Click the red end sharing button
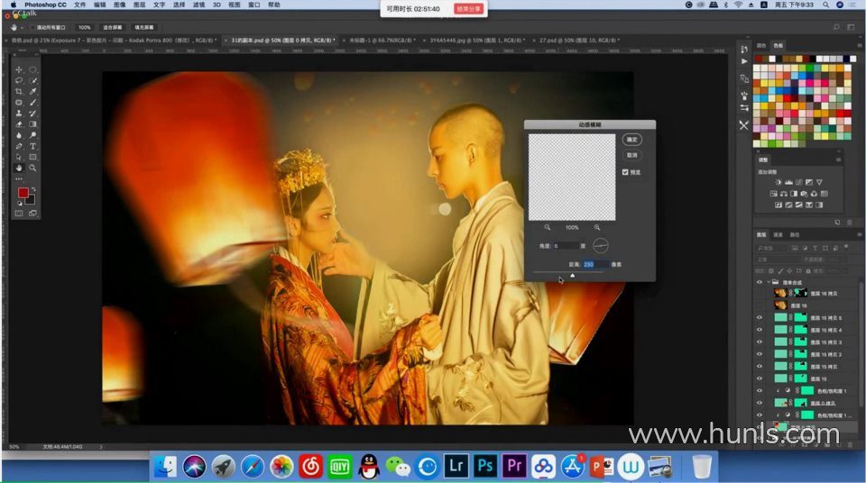Viewport: 866px width, 483px height. coord(468,9)
